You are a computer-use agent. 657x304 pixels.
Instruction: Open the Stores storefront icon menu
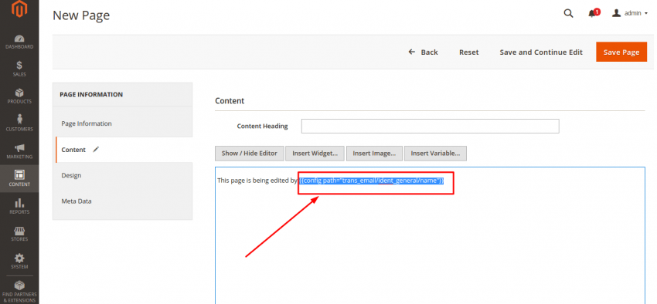coord(19,231)
